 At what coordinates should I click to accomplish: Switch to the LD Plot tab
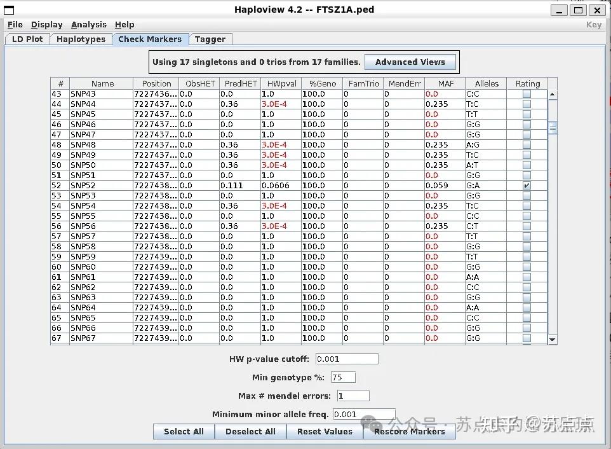click(x=27, y=39)
